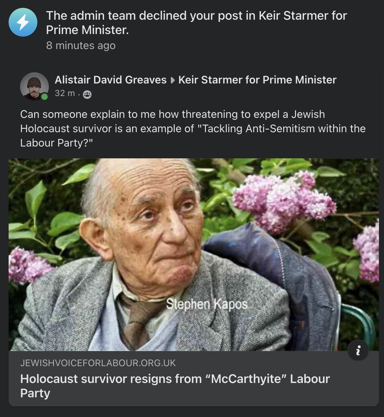The image size is (384, 417).
Task: Click "Prime Minister." on notification's second line
Action: coord(87,30)
